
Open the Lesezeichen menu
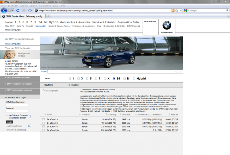tap(45, 6)
